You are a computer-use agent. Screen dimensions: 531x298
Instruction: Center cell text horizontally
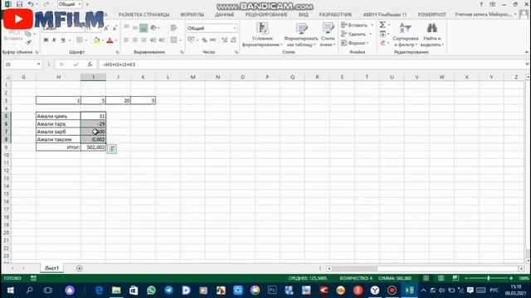click(x=134, y=41)
